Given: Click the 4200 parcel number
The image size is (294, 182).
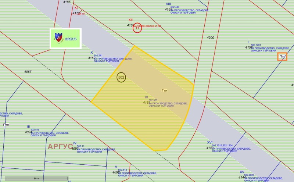Looking at the screenshot, I should coord(211,38).
